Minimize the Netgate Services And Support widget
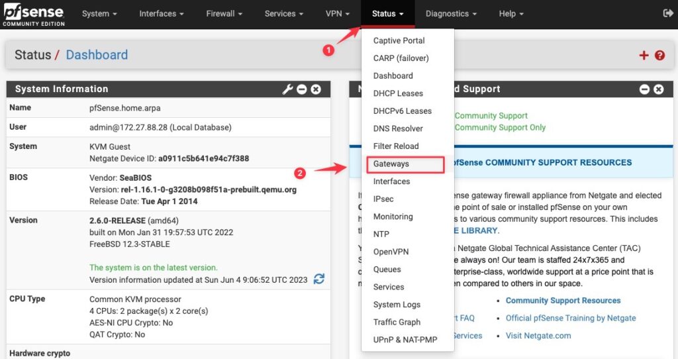This screenshot has width=678, height=359. (644, 89)
